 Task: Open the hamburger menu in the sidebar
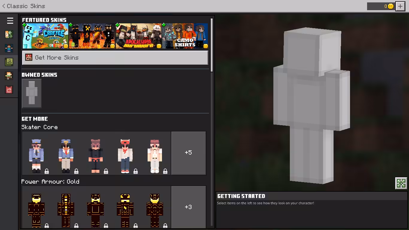[x=10, y=20]
